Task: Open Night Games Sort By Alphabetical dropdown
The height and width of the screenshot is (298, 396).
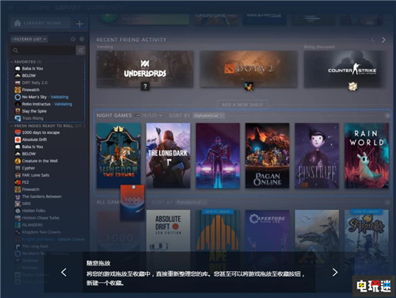Action: coord(208,116)
